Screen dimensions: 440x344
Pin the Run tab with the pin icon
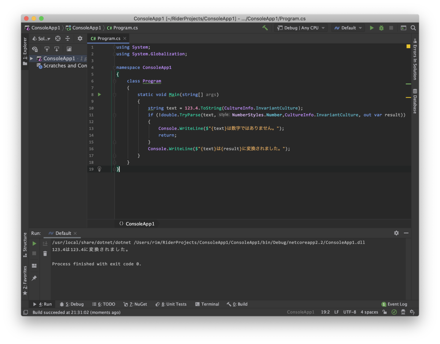tap(34, 278)
